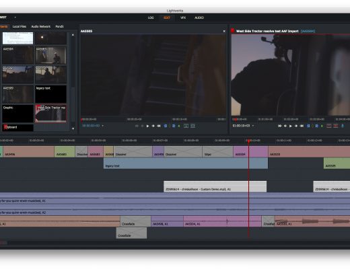Viewport: 350px width, 269px height.
Task: Play the AA5585 source viewer clip
Action: tap(147, 126)
